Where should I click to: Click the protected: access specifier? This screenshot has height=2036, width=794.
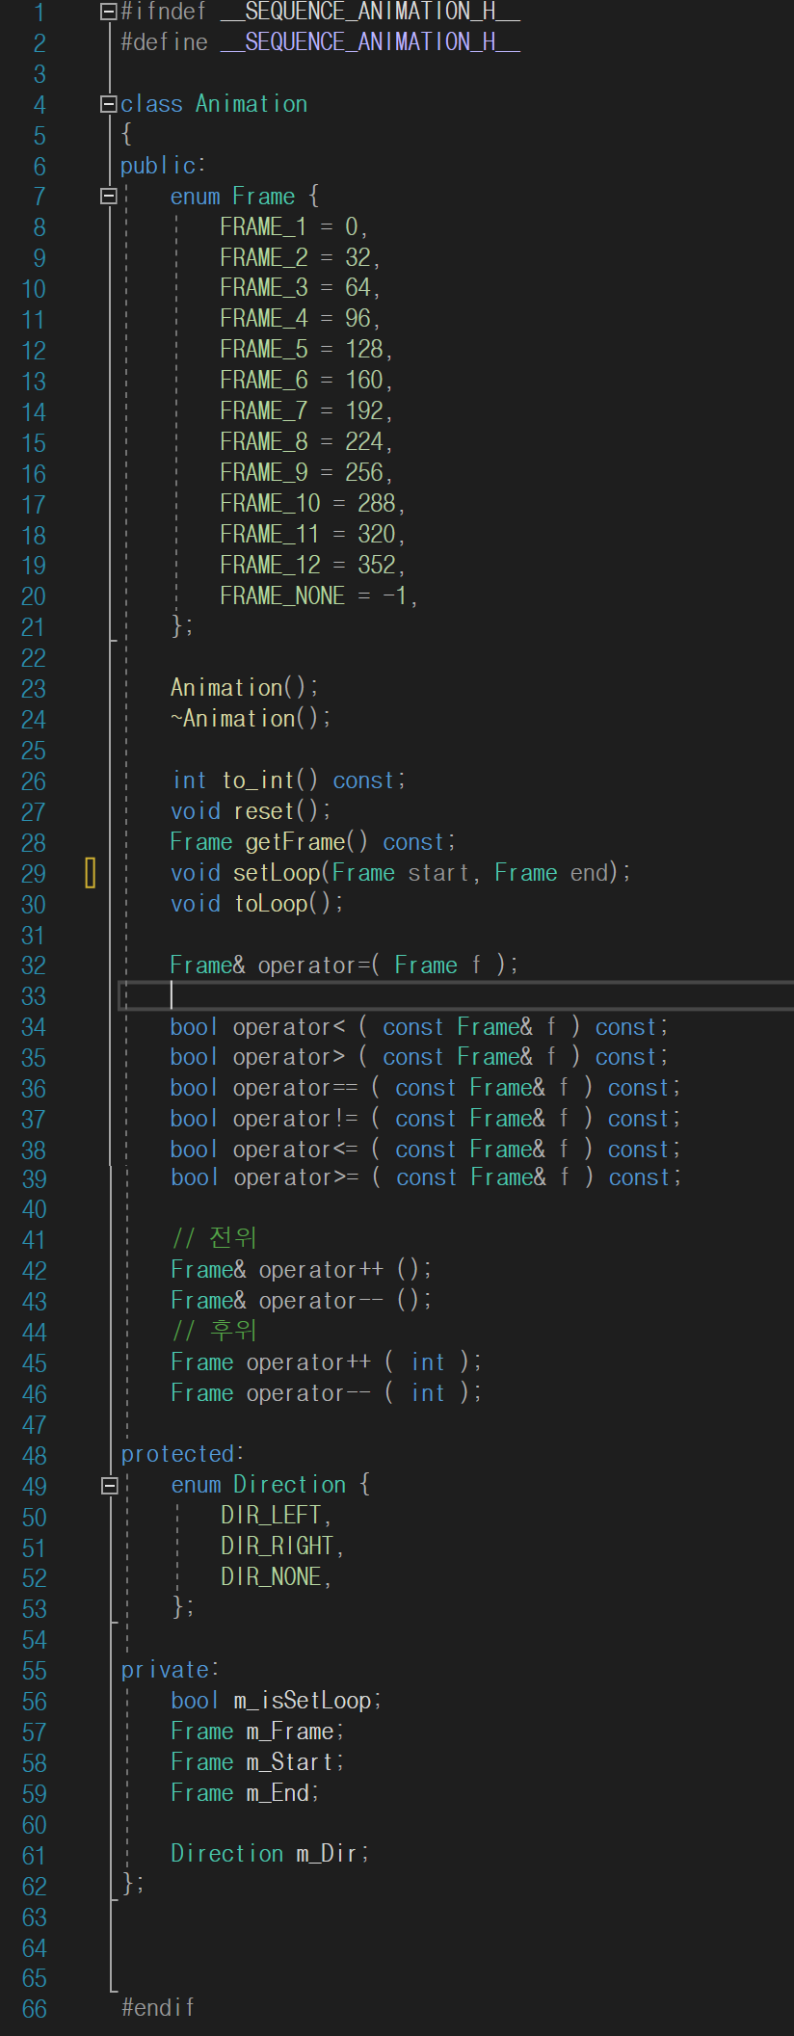tap(182, 1454)
